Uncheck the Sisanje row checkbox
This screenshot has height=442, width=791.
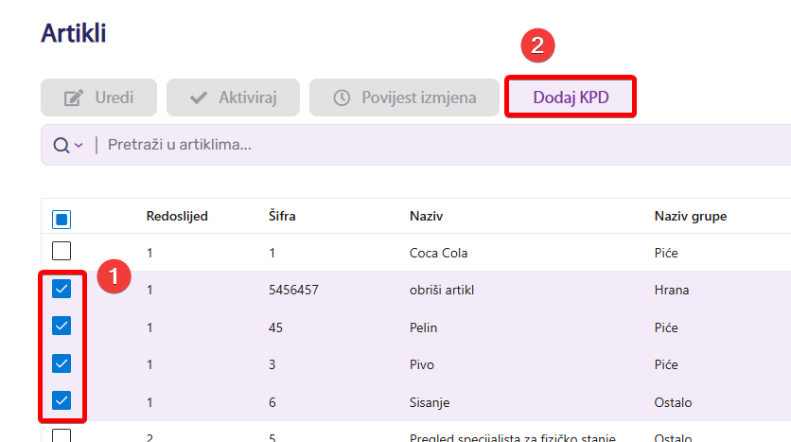62,400
